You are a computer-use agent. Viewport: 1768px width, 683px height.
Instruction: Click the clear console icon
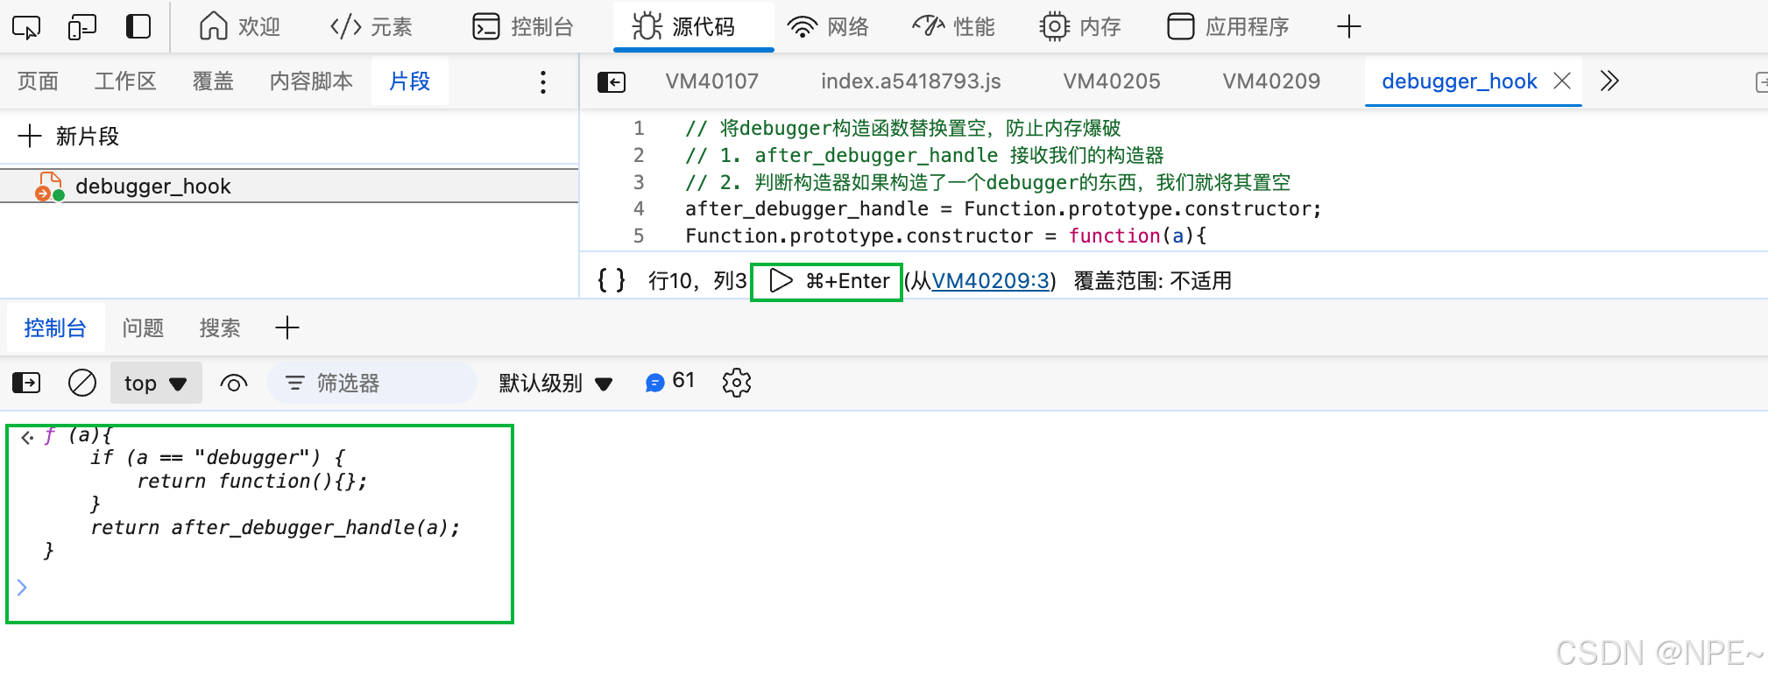point(82,383)
